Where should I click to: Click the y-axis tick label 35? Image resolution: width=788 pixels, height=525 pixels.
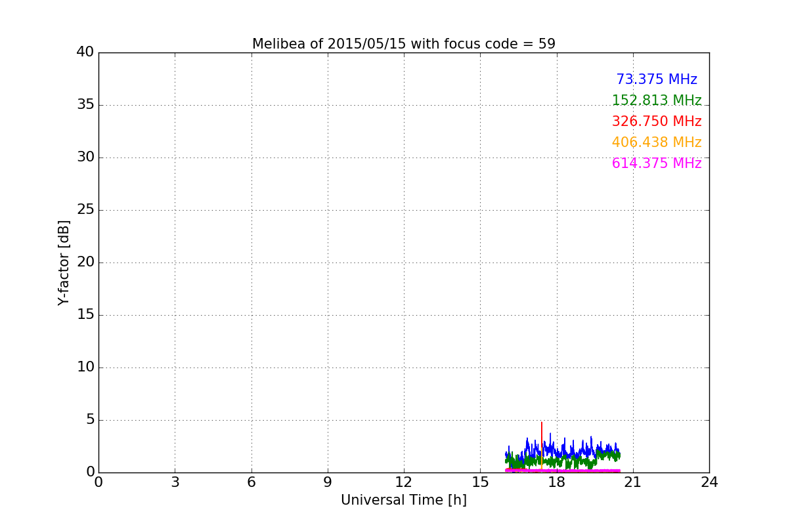[85, 104]
